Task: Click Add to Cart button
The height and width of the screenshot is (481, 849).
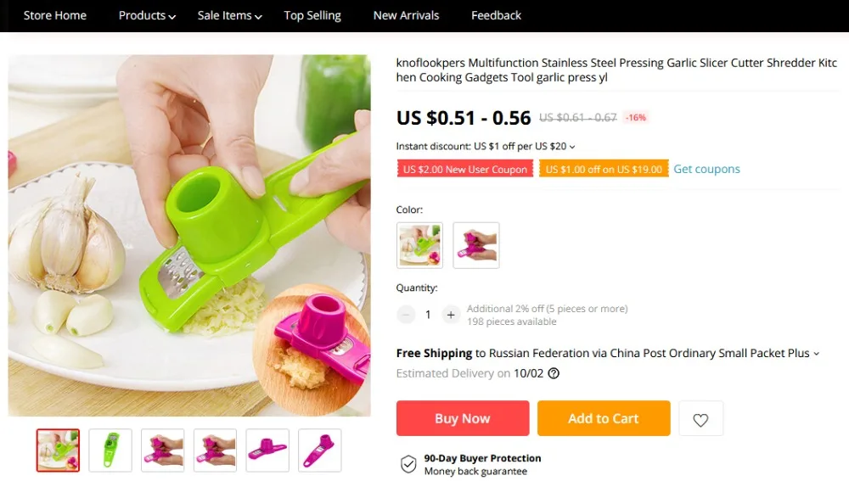Action: pyautogui.click(x=604, y=418)
